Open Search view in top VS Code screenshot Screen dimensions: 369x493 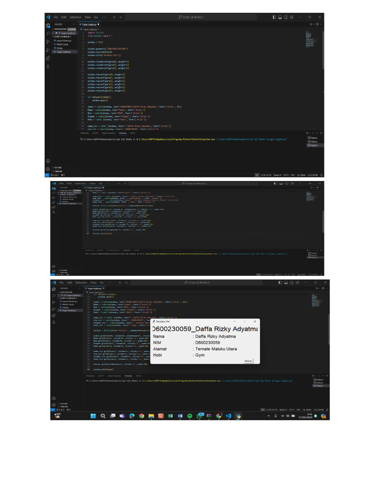(48, 33)
